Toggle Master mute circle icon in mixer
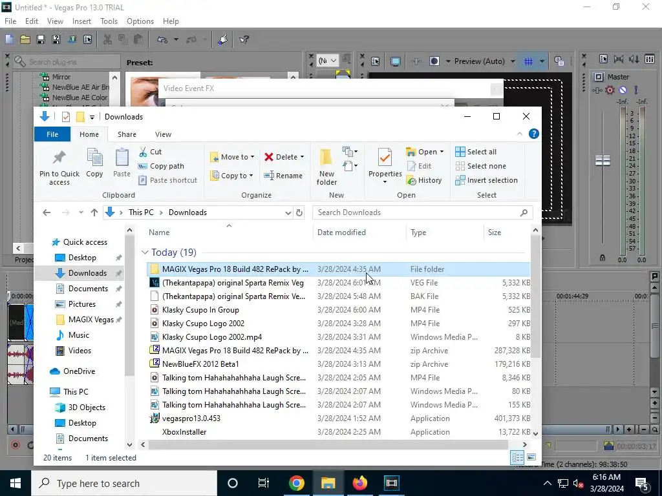The height and width of the screenshot is (496, 662). [623, 90]
